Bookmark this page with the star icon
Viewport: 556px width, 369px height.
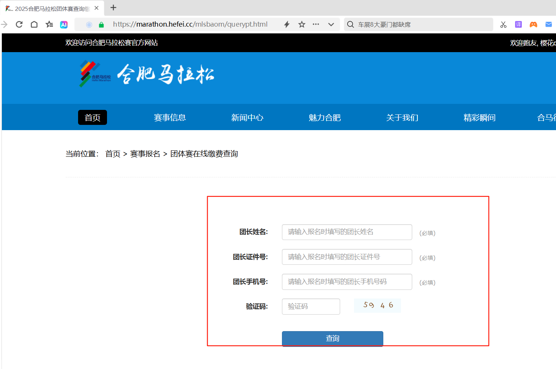pos(302,24)
